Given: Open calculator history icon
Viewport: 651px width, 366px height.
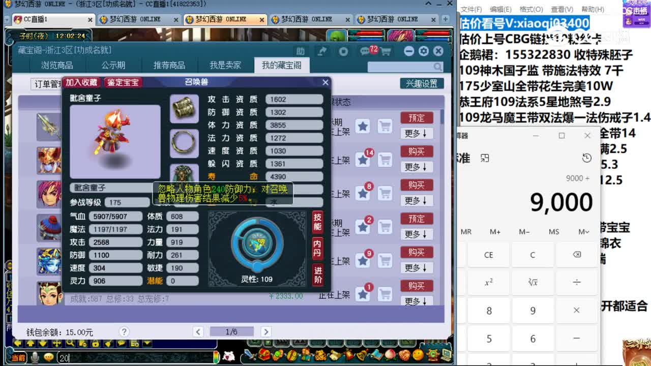Looking at the screenshot, I should click(x=587, y=158).
